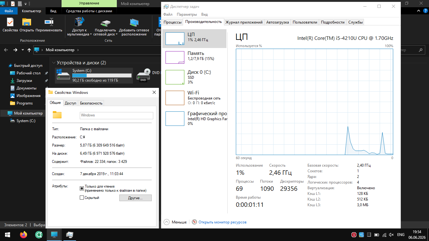Open the Файл tab in Explorer
The width and height of the screenshot is (429, 241).
tap(9, 11)
